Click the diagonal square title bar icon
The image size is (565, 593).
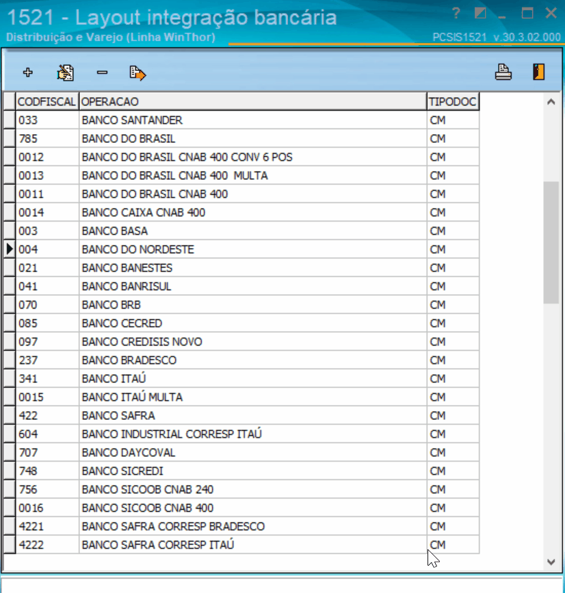(x=480, y=14)
